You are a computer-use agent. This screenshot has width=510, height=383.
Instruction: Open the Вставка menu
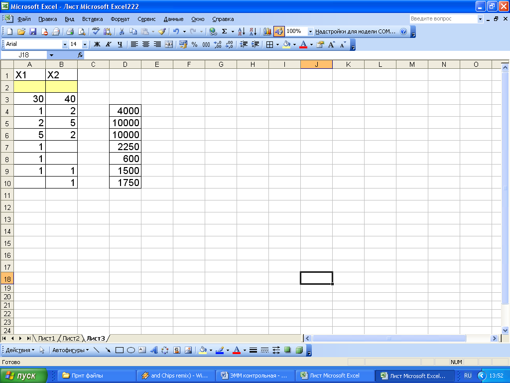(92, 19)
